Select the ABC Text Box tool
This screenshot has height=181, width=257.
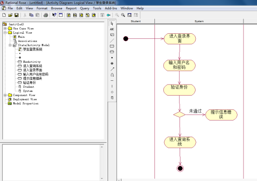(x=112, y=29)
